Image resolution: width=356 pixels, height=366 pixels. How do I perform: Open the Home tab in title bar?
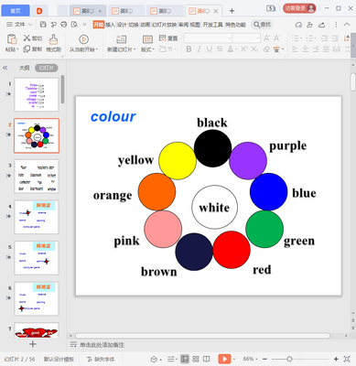click(16, 11)
